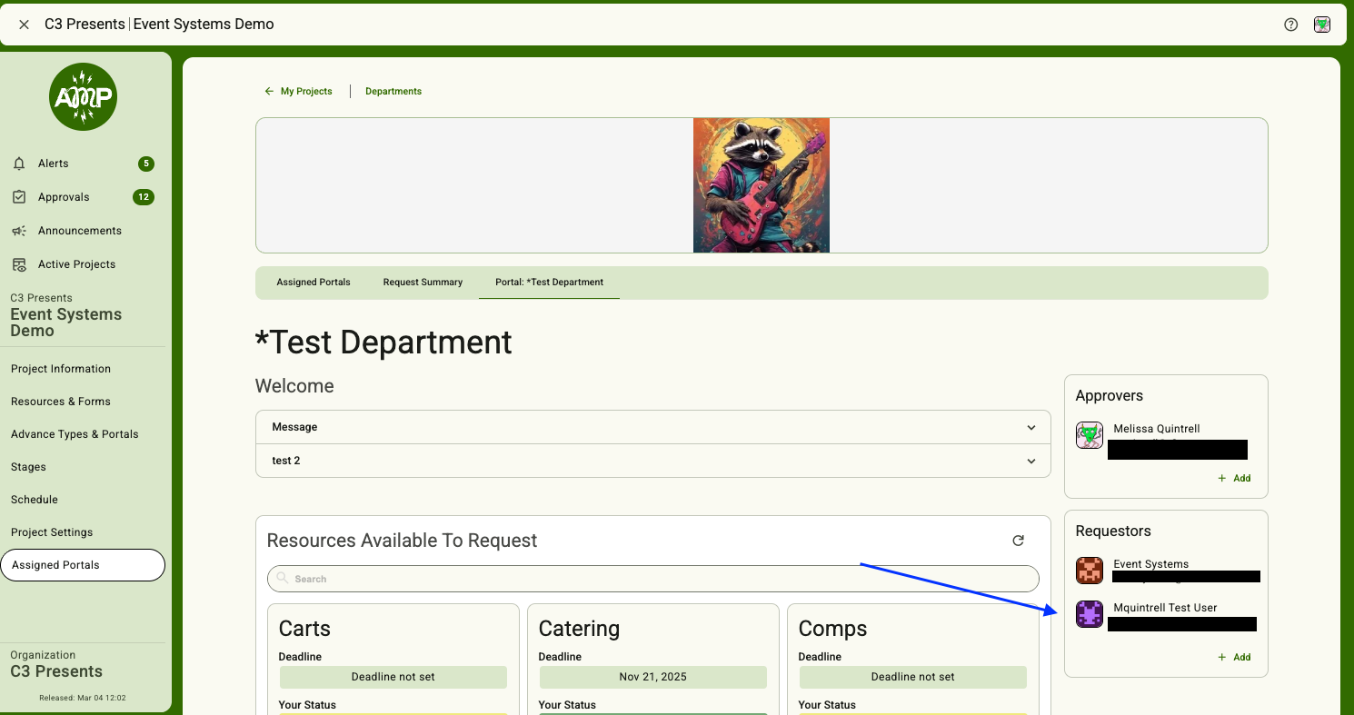
Task: Switch to the Assigned Portals tab
Action: tap(314, 283)
